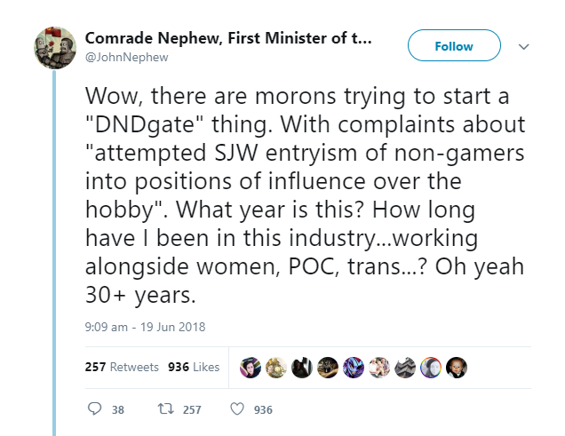The width and height of the screenshot is (565, 436).
Task: Open the tweet timestamp 9:09 am link
Action: pyautogui.click(x=145, y=327)
